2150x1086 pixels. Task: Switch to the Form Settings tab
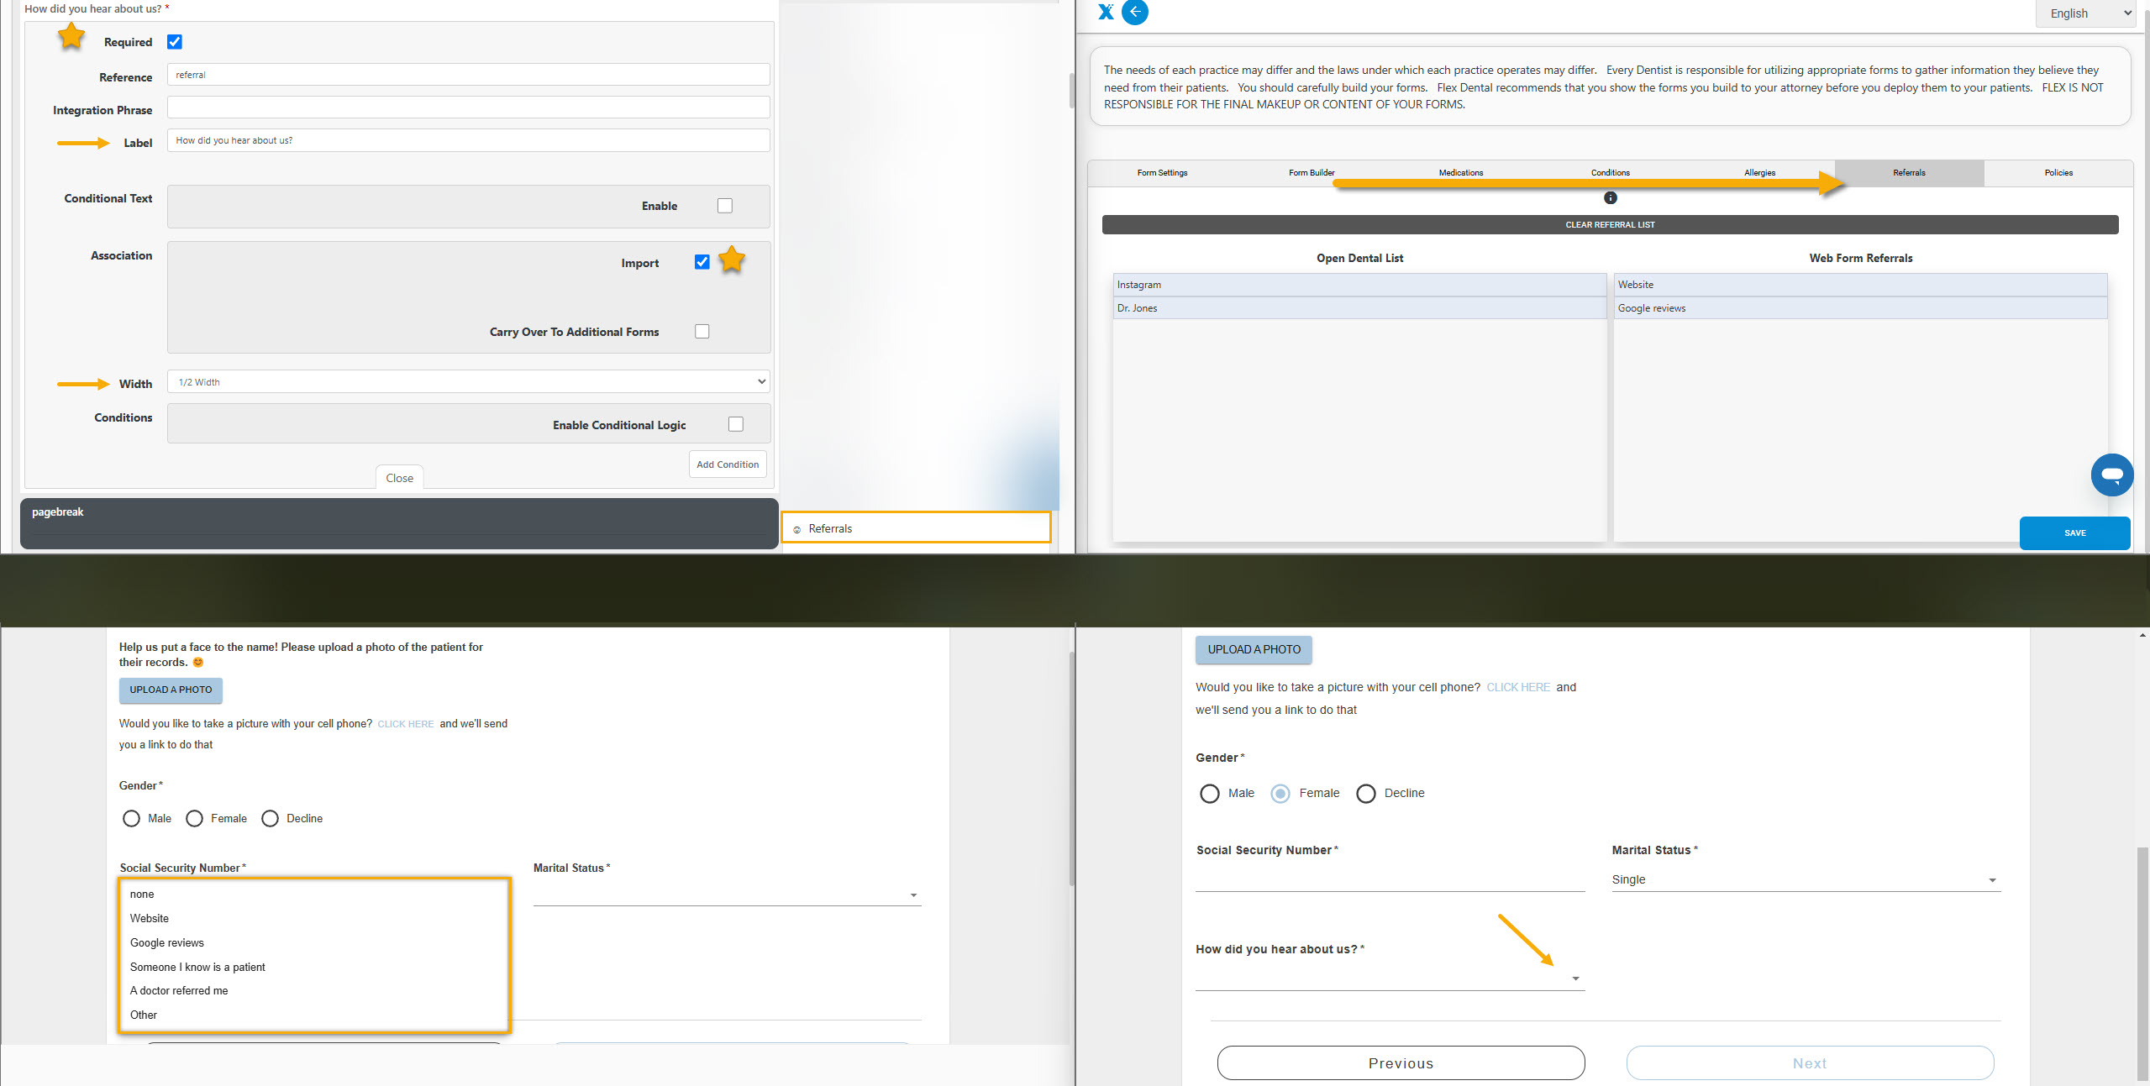tap(1162, 173)
